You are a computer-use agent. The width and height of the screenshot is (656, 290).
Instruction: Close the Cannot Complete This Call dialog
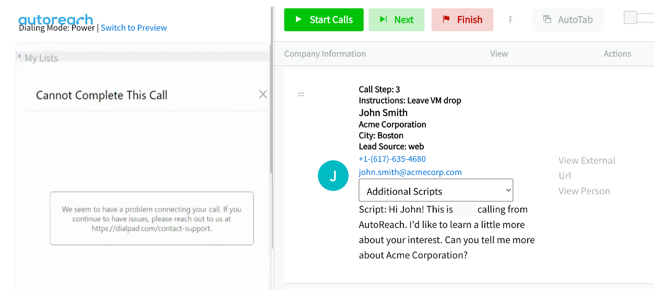263,94
